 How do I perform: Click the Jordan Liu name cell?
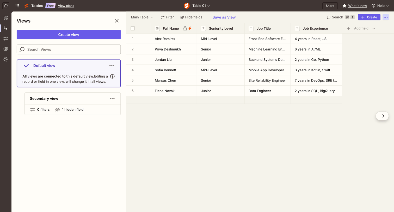coord(174,60)
